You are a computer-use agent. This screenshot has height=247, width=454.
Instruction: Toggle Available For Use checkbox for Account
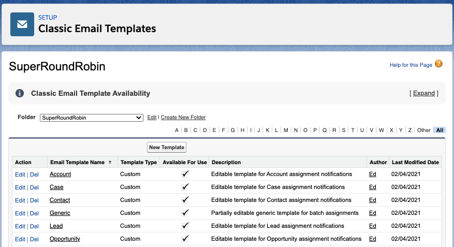click(185, 174)
